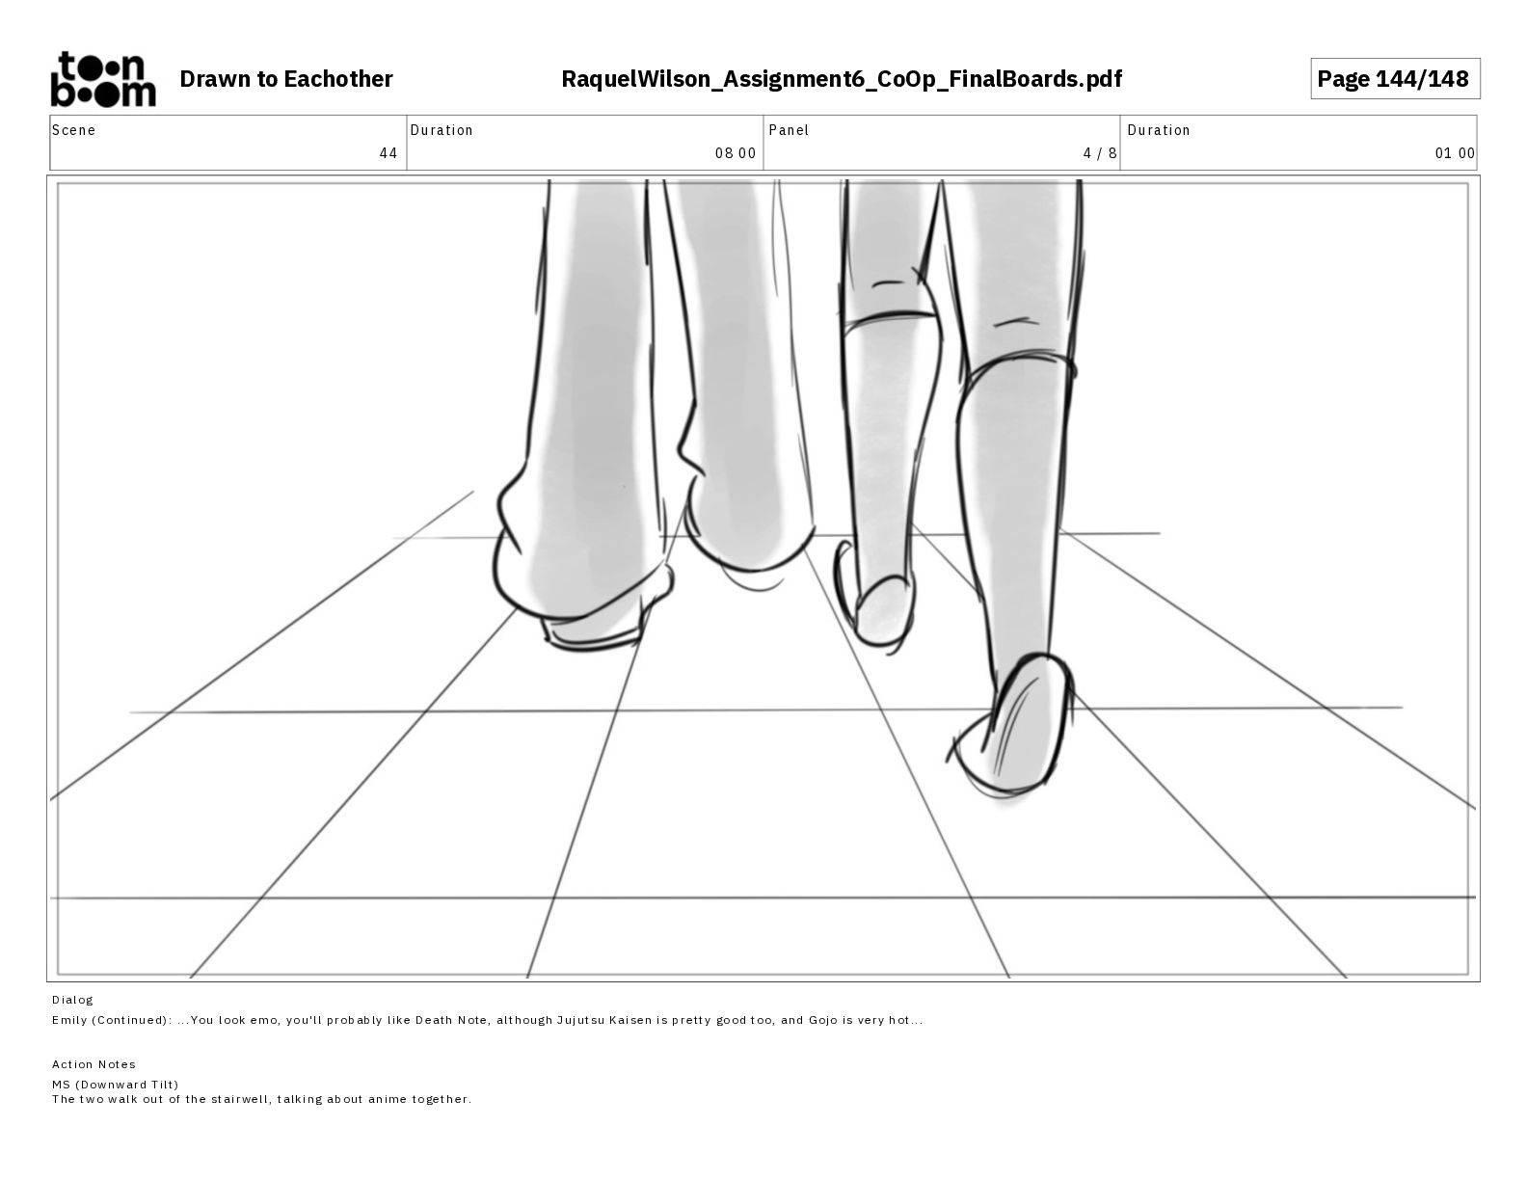Select the 'Drawn to Eachother' project title
Image resolution: width=1527 pixels, height=1180 pixels.
pos(286,79)
